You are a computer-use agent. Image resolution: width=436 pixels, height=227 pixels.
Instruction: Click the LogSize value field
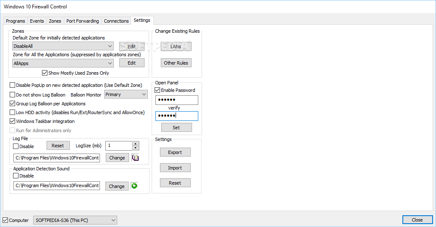click(119, 146)
